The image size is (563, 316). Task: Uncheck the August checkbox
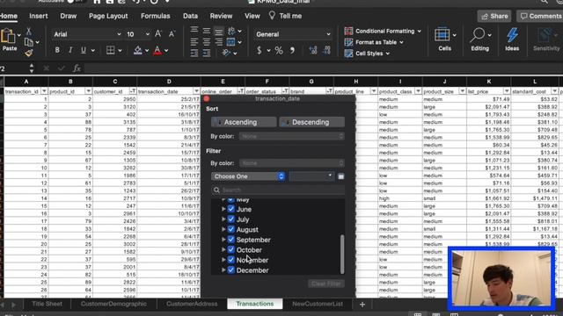[x=230, y=229]
